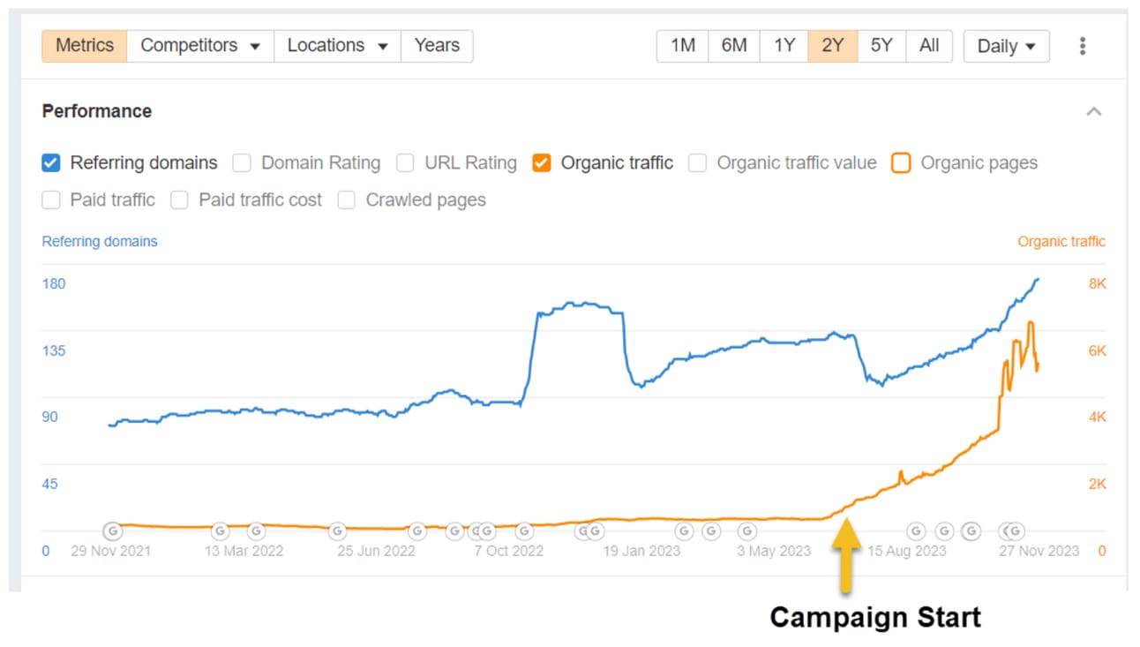Open the three-dot more options menu

pyautogui.click(x=1082, y=46)
